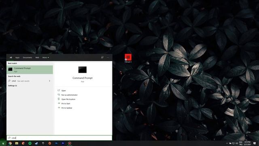Click the search box containing 'cmd'

pos(59,138)
